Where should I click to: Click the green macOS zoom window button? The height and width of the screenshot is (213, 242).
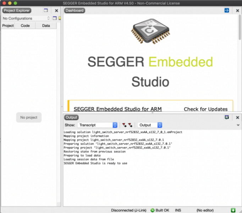click(15, 3)
